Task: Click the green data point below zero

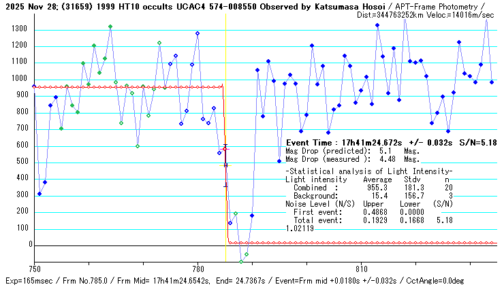Action: 241,262
